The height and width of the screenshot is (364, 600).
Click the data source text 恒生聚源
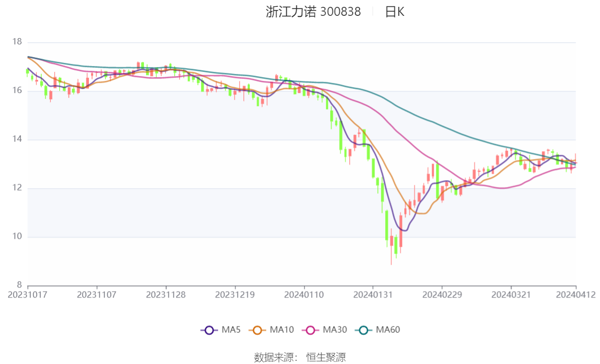[x=325, y=358]
